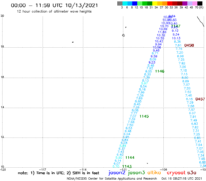Click the wave height value 7.42
The width and height of the screenshot is (206, 181).
pyautogui.click(x=121, y=152)
